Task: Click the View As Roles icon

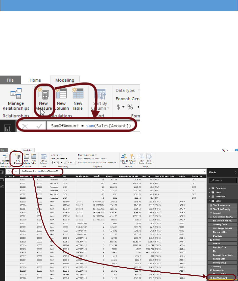Action: click(x=132, y=159)
